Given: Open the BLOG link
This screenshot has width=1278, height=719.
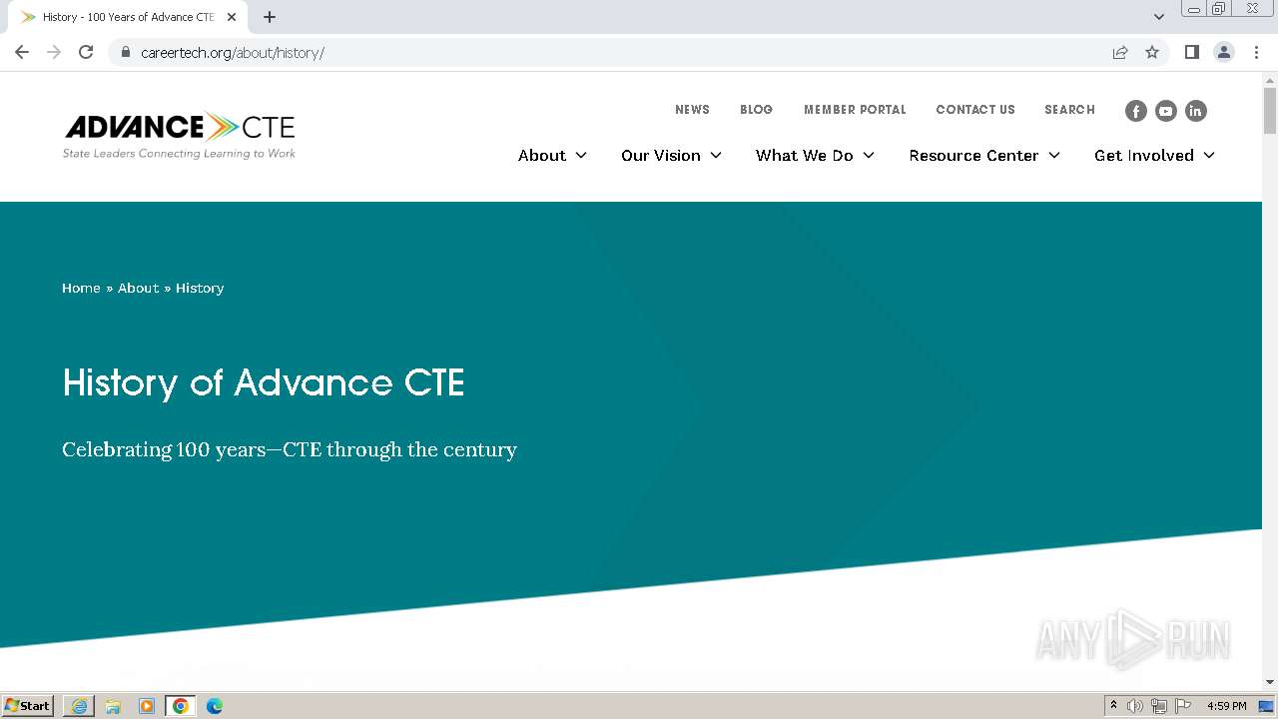Looking at the screenshot, I should pos(756,110).
